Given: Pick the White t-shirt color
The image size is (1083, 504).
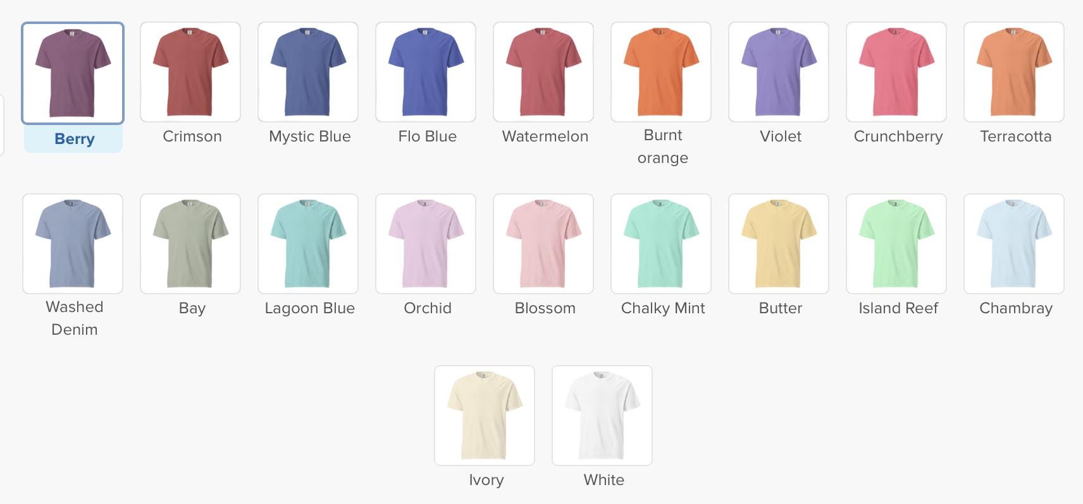Looking at the screenshot, I should coord(602,416).
